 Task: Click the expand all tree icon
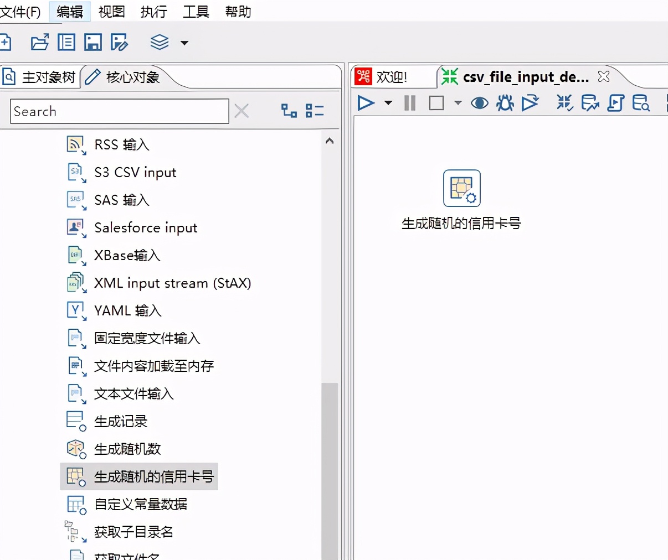click(x=289, y=111)
